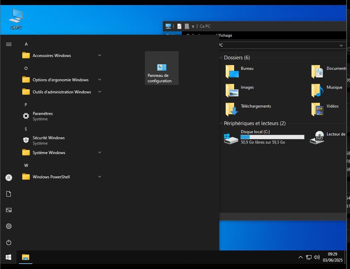The height and width of the screenshot is (269, 350).
Task: Click the settings gear in Start sidebar
Action: tap(9, 226)
